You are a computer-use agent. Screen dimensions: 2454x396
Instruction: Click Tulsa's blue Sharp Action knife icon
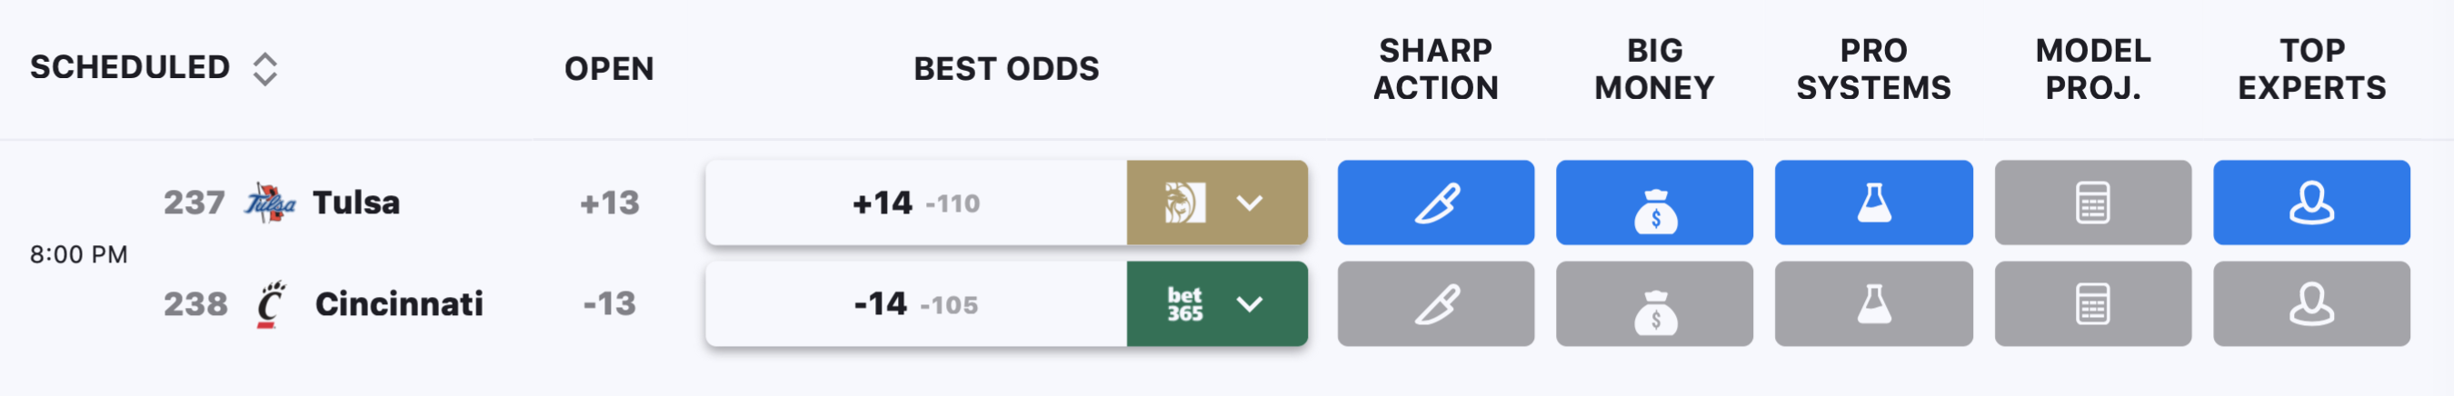point(1436,203)
